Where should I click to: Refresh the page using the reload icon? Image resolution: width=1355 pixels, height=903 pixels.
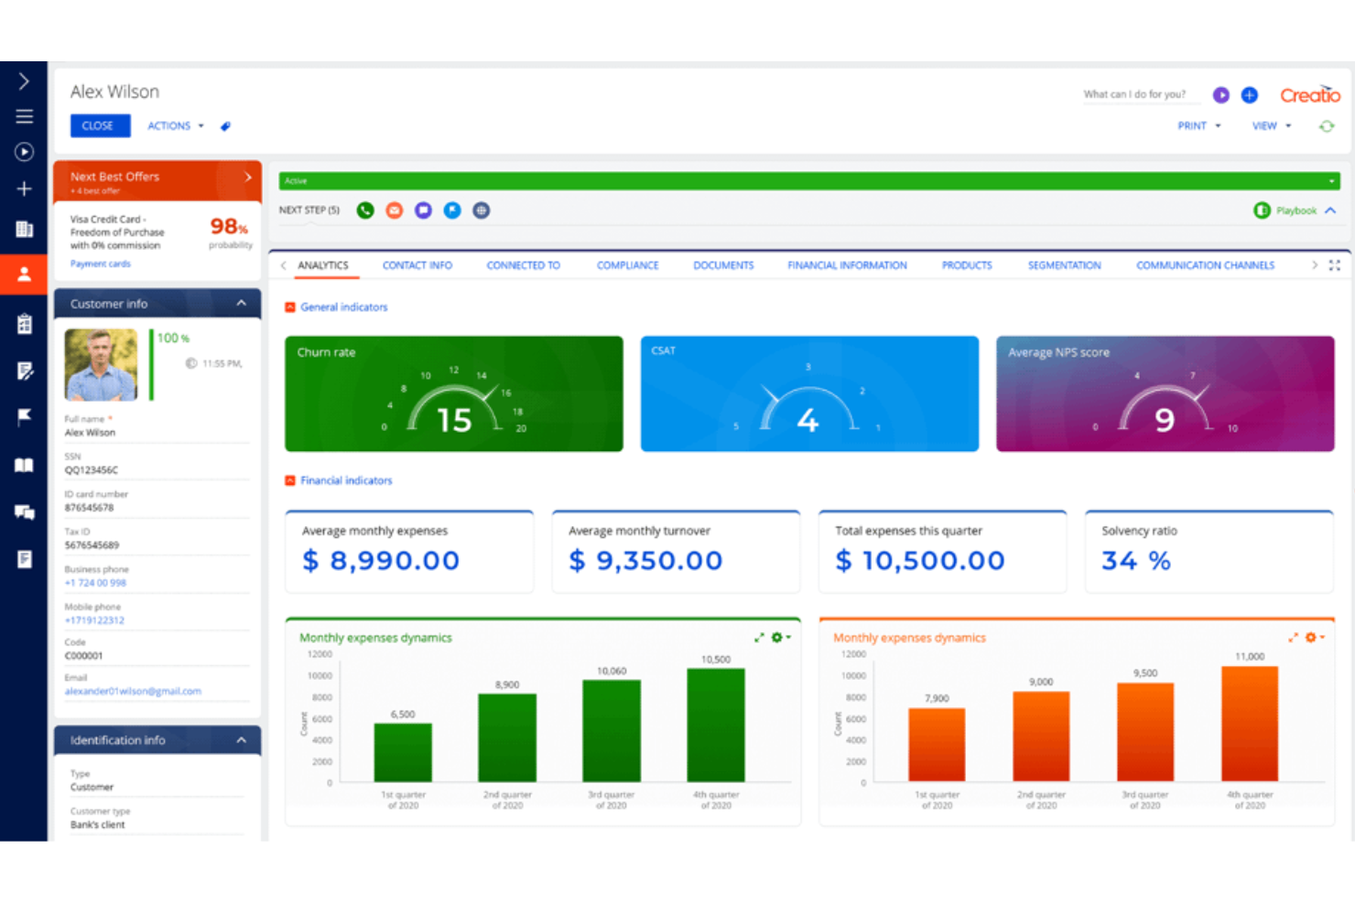point(1326,125)
